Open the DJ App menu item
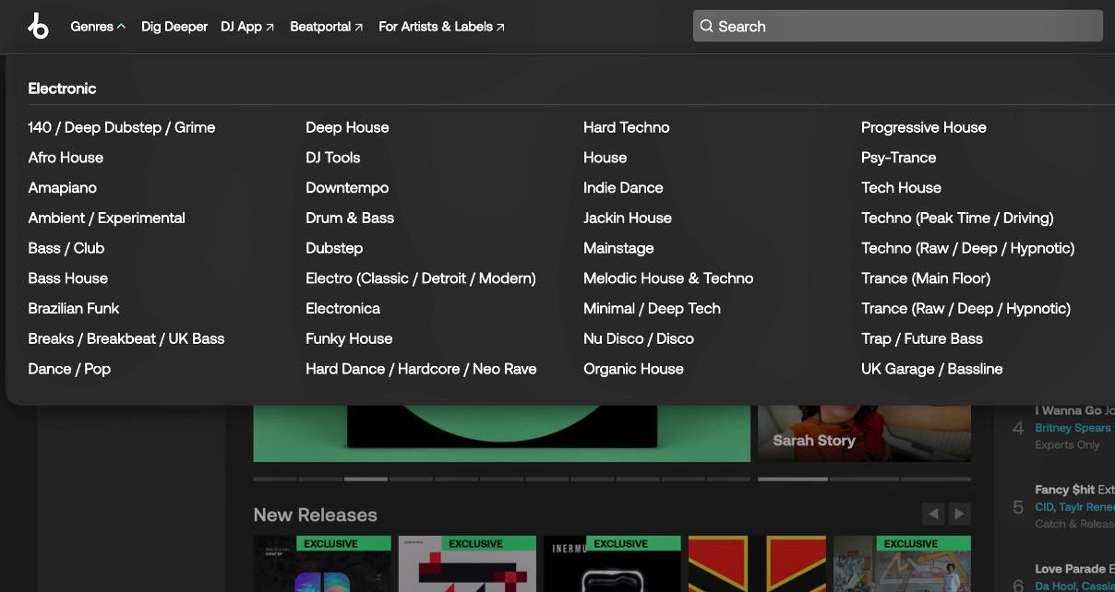Image resolution: width=1115 pixels, height=592 pixels. coord(239,26)
